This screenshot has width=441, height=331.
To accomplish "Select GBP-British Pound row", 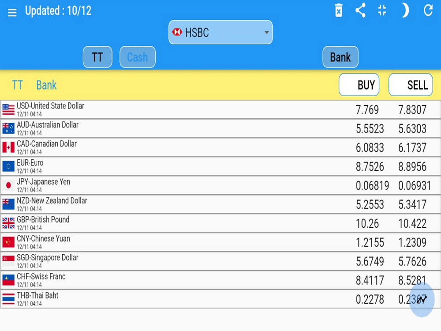I will (220, 223).
